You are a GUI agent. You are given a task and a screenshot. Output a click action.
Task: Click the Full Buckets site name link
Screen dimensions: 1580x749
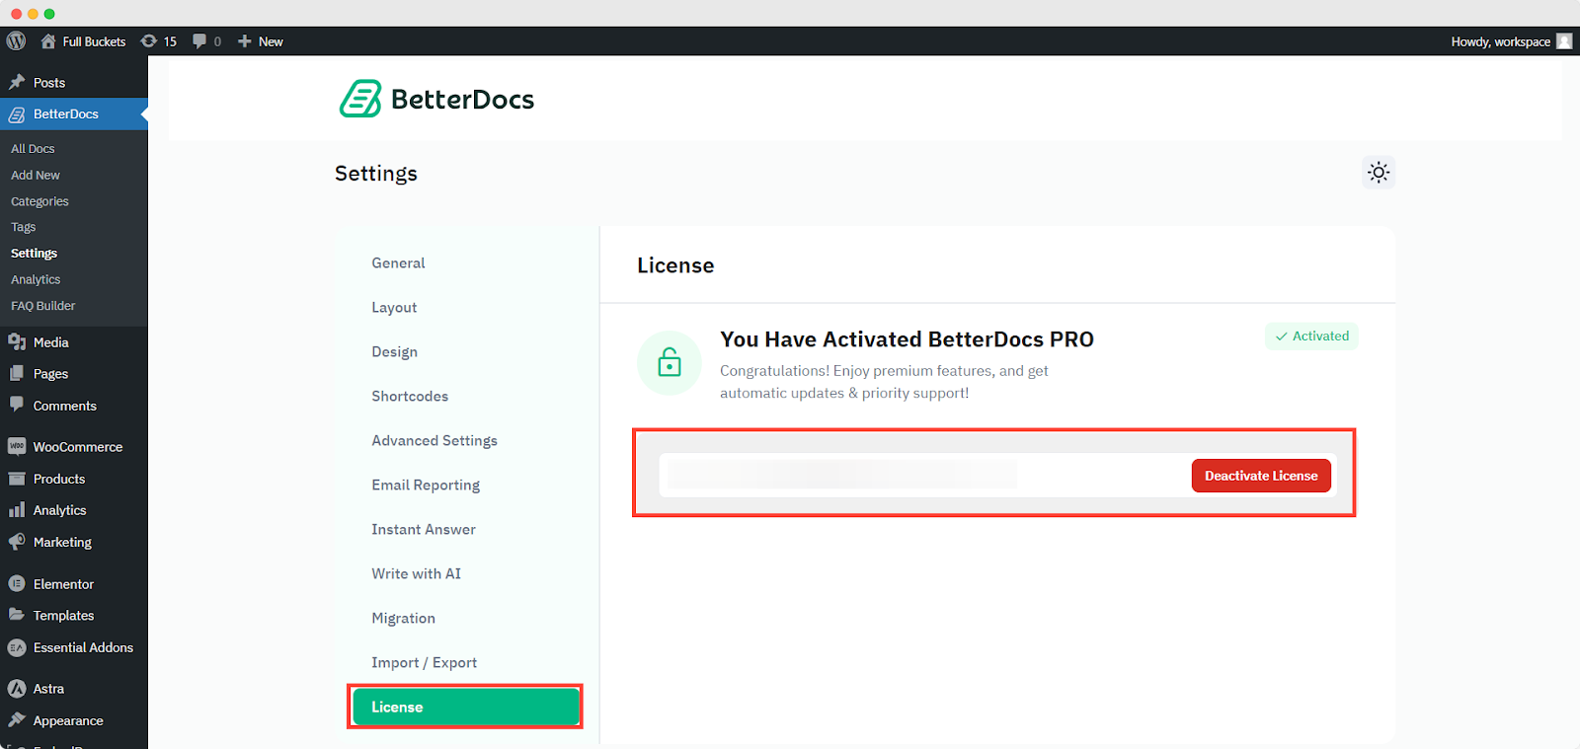pos(94,41)
